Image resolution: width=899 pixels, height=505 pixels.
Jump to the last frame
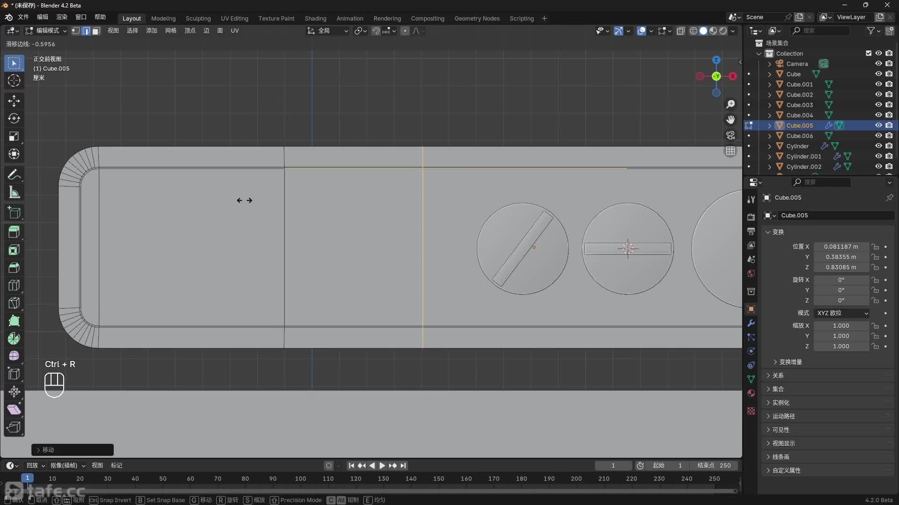[x=403, y=466]
